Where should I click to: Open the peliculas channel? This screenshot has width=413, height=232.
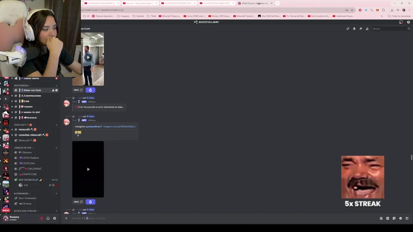click(35, 118)
